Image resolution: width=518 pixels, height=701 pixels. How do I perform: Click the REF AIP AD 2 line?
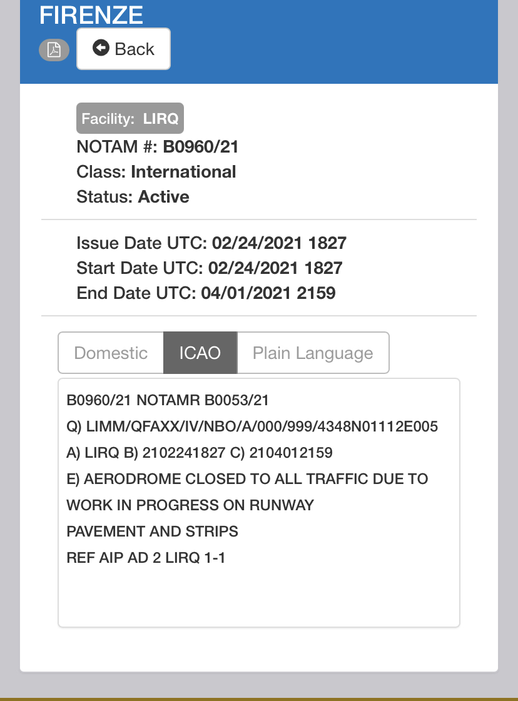(x=146, y=558)
